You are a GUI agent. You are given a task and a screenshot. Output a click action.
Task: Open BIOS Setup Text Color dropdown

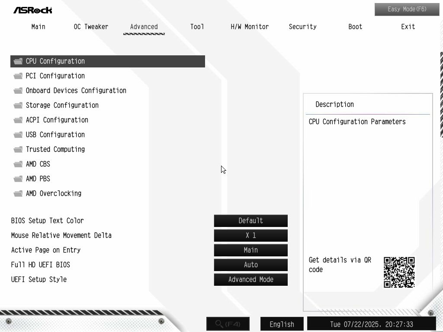[250, 221]
